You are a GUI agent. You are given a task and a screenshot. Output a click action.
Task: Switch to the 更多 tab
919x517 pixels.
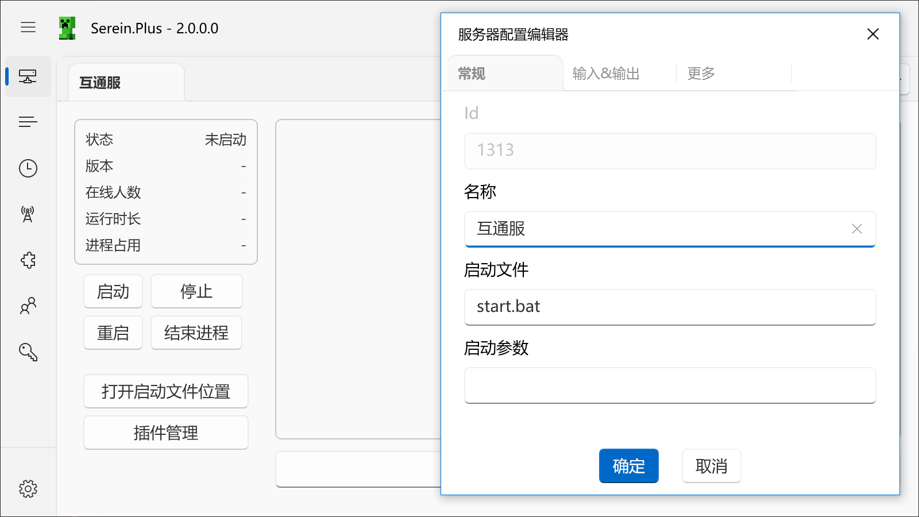(734, 73)
